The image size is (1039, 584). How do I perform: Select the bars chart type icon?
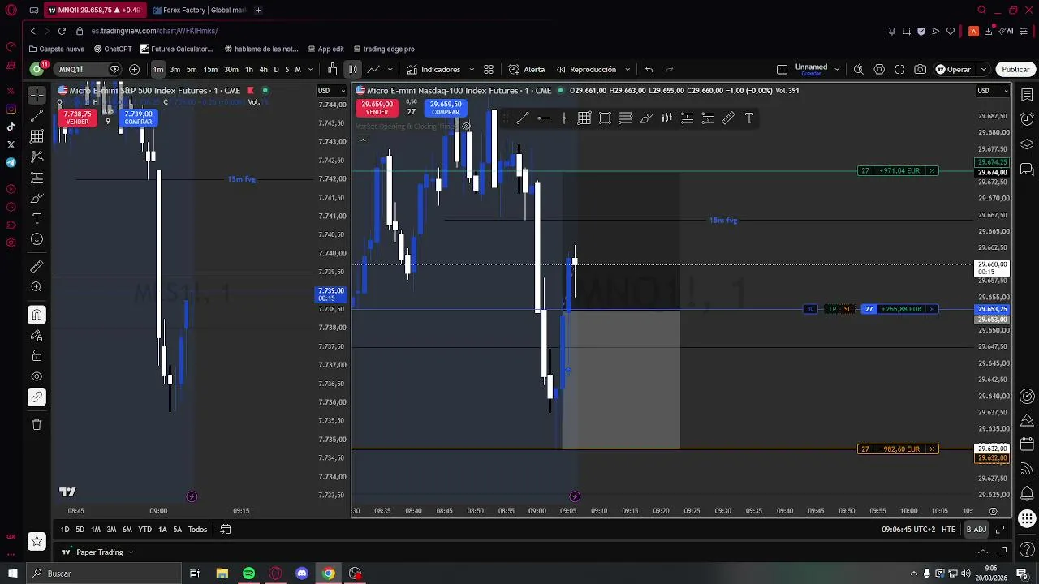tap(333, 69)
